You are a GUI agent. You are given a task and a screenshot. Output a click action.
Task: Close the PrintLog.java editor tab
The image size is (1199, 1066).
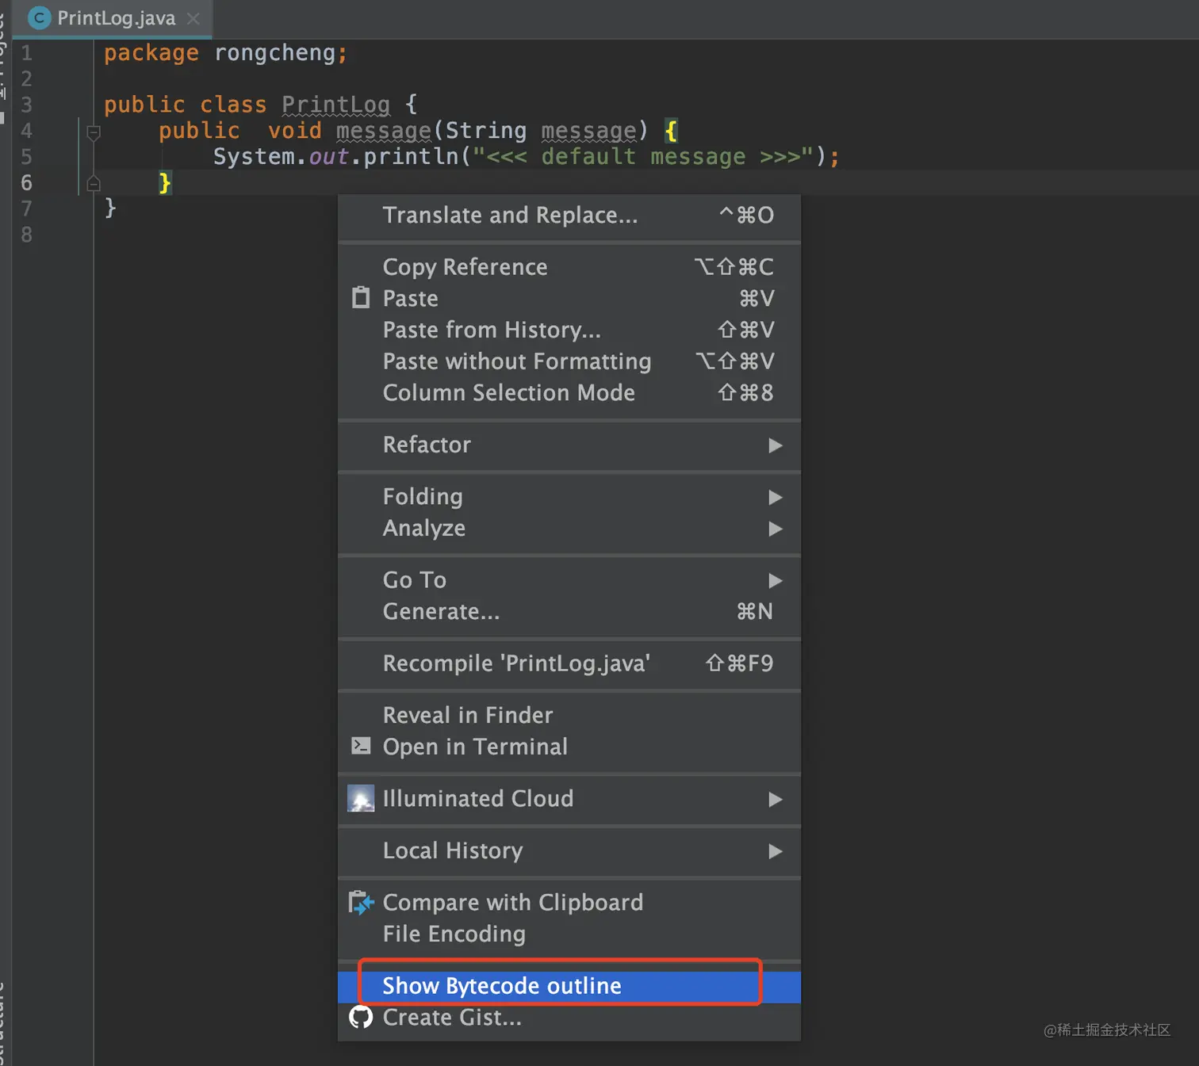point(193,18)
